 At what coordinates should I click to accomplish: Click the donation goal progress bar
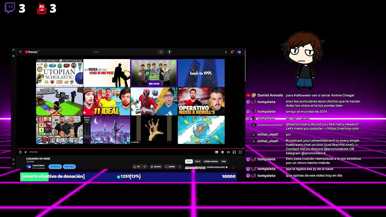click(128, 176)
